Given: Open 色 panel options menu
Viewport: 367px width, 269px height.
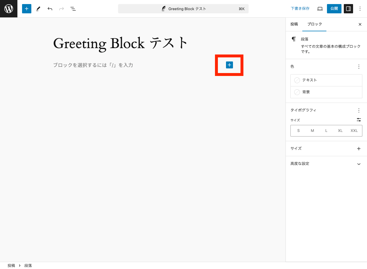Looking at the screenshot, I should tap(359, 67).
